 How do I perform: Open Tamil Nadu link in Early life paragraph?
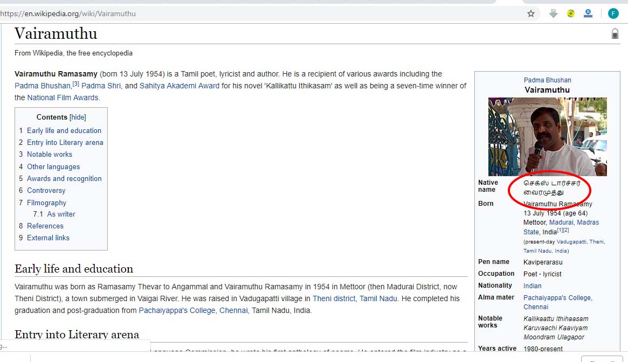tap(378, 299)
